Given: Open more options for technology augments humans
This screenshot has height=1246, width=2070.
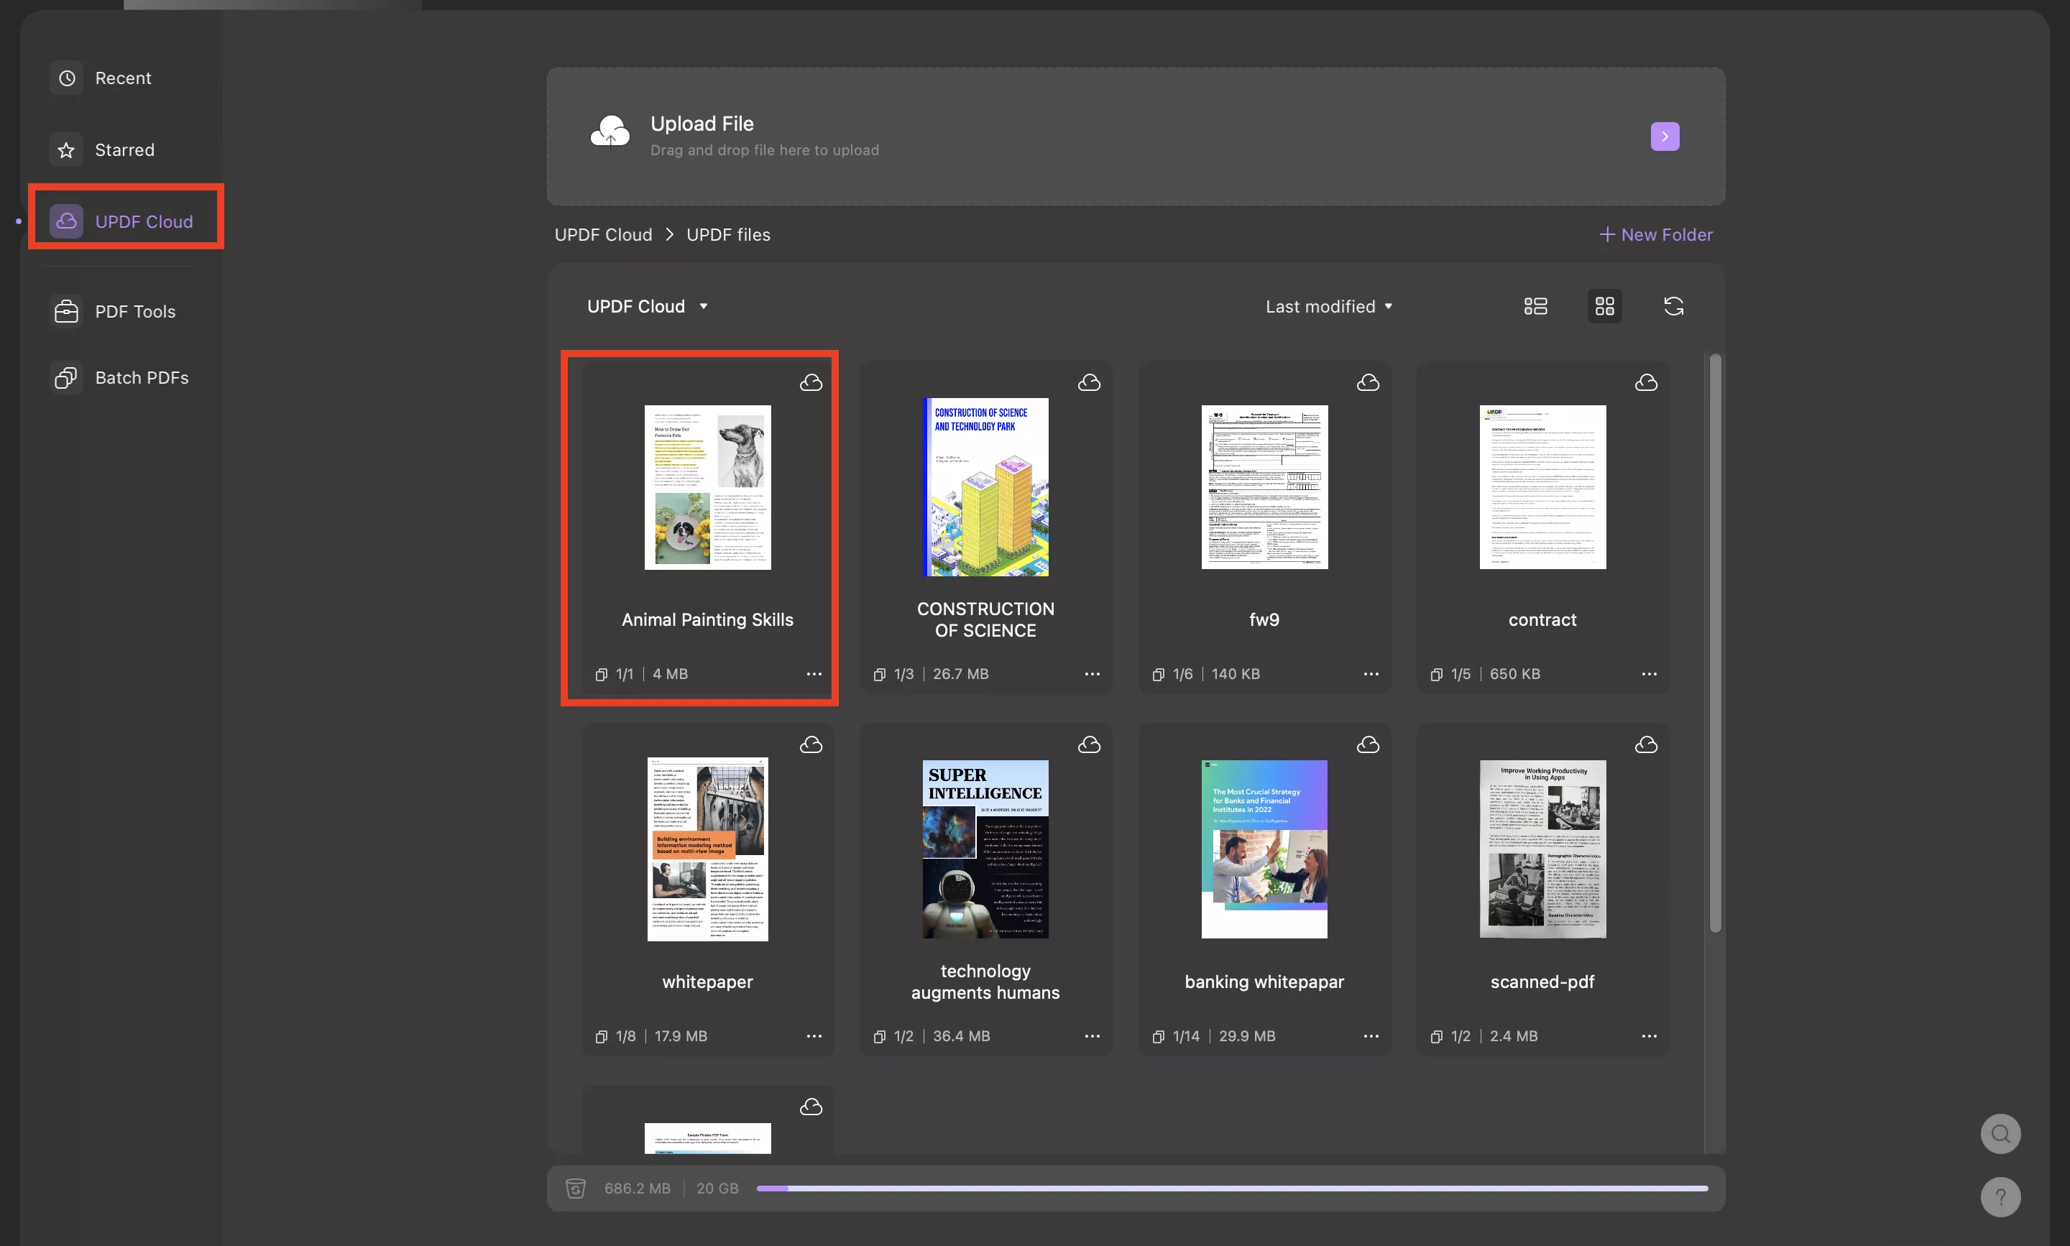Looking at the screenshot, I should [x=1092, y=1036].
